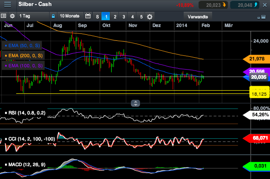The image size is (270, 179).
Task: Expand the 10 Monate period dropdown
Action: (x=70, y=16)
